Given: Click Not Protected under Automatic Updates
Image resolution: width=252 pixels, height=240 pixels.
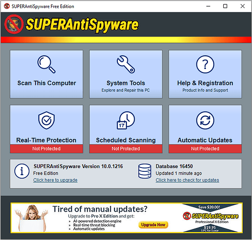Looking at the screenshot, I should [205, 148].
